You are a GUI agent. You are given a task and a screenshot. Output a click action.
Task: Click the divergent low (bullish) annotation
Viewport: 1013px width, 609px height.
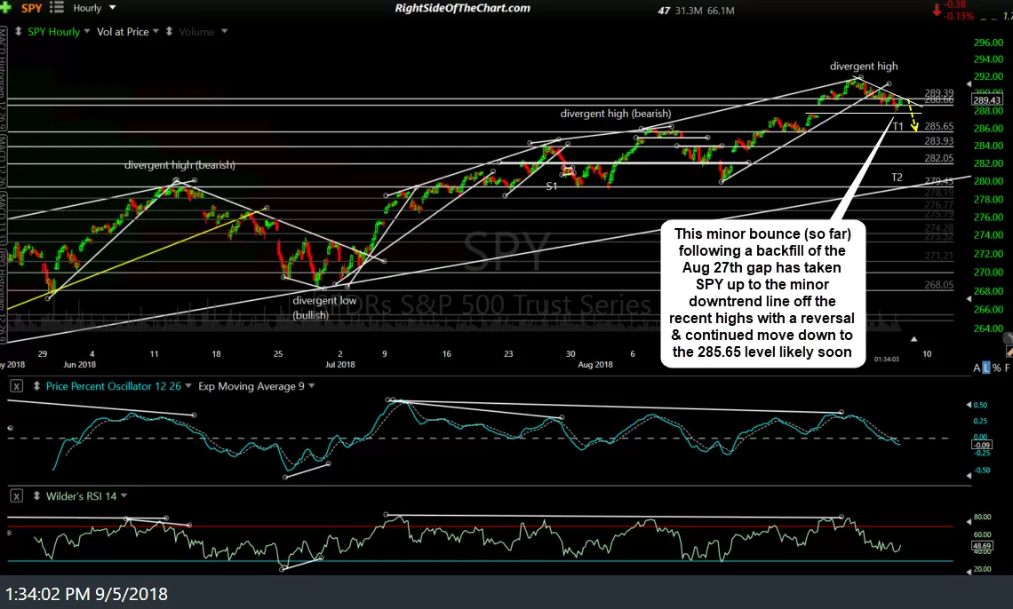click(x=324, y=308)
